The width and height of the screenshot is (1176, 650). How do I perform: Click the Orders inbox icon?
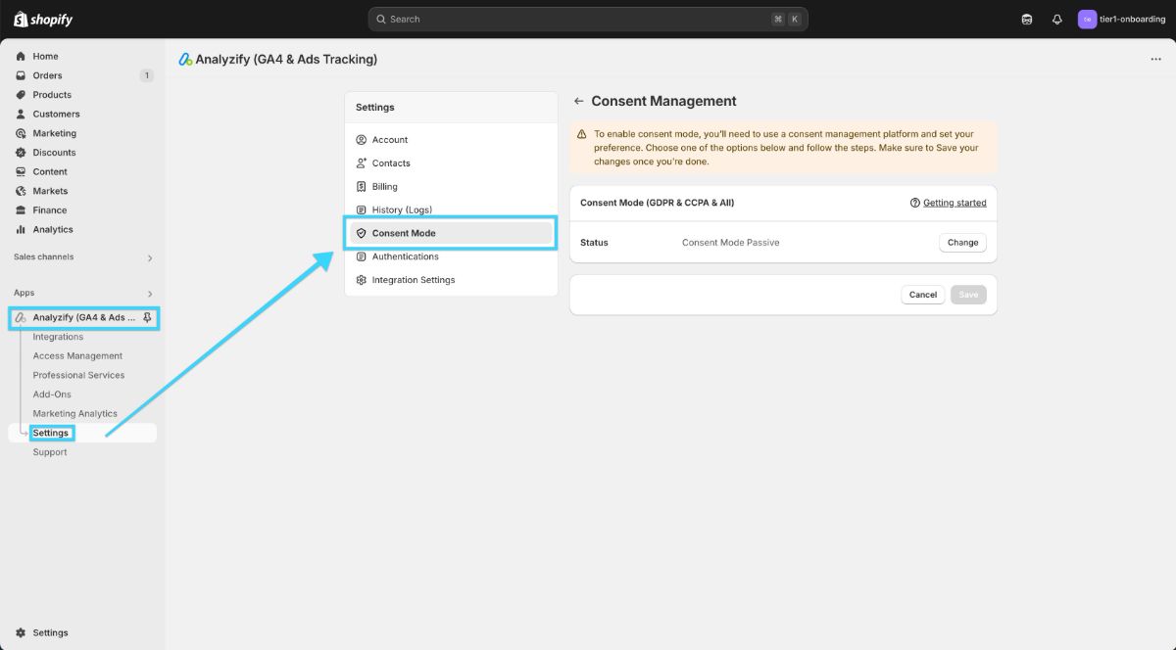point(21,75)
